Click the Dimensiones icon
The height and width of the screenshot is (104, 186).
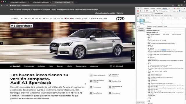110,93
